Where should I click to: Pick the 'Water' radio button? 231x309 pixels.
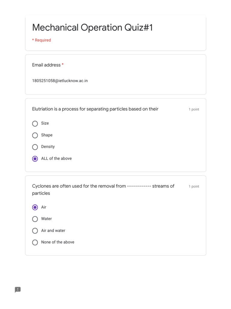pyautogui.click(x=35, y=219)
